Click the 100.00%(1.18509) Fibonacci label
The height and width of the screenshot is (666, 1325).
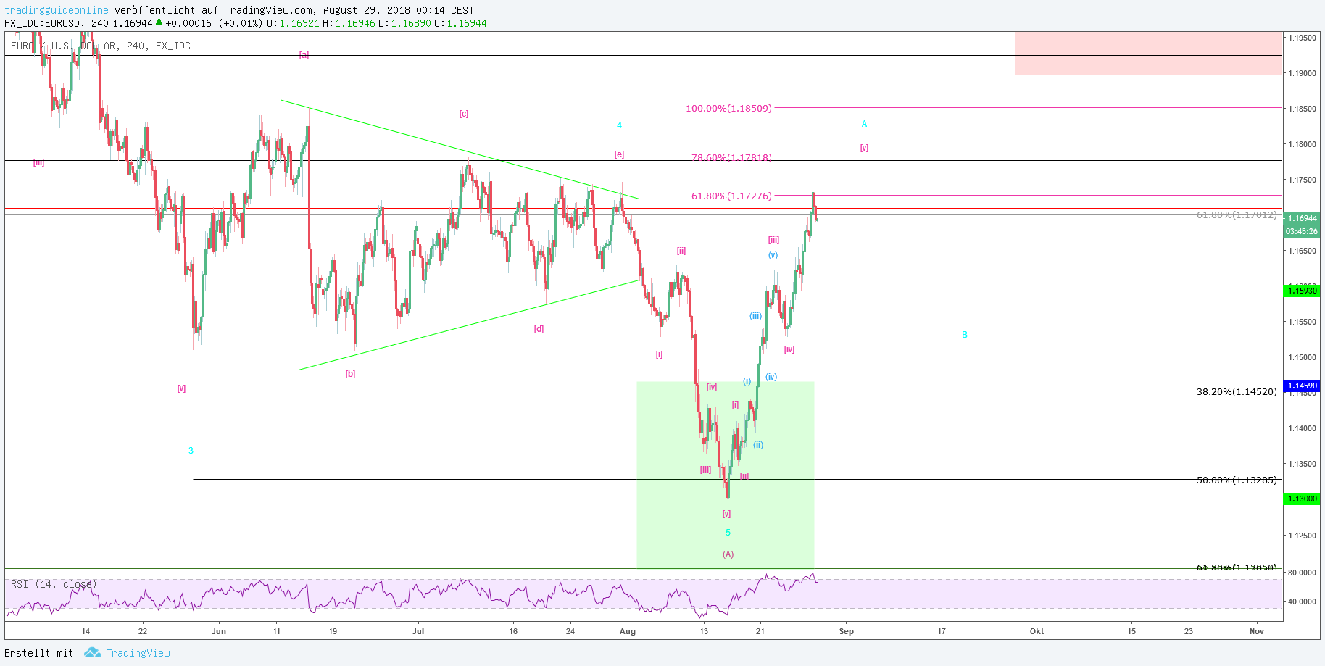pyautogui.click(x=728, y=109)
